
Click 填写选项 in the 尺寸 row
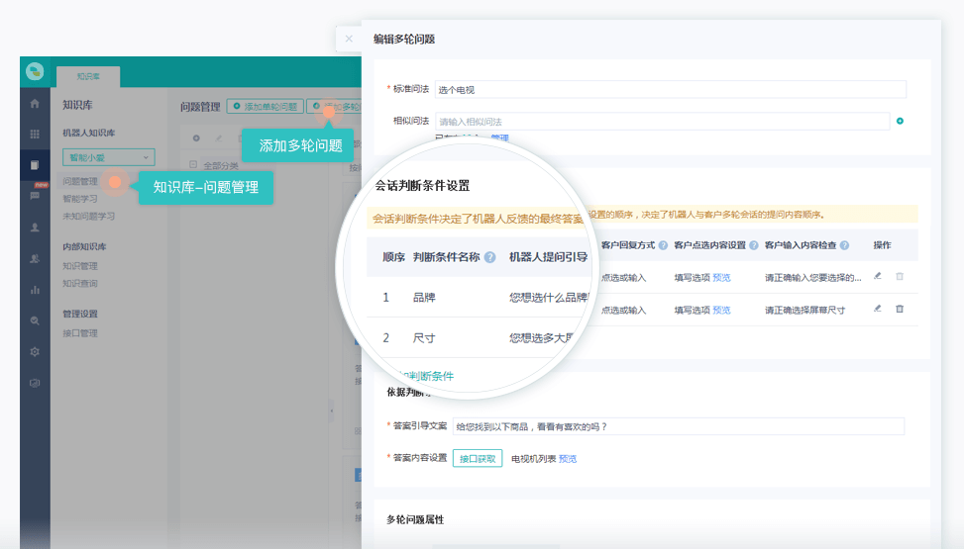pos(693,311)
